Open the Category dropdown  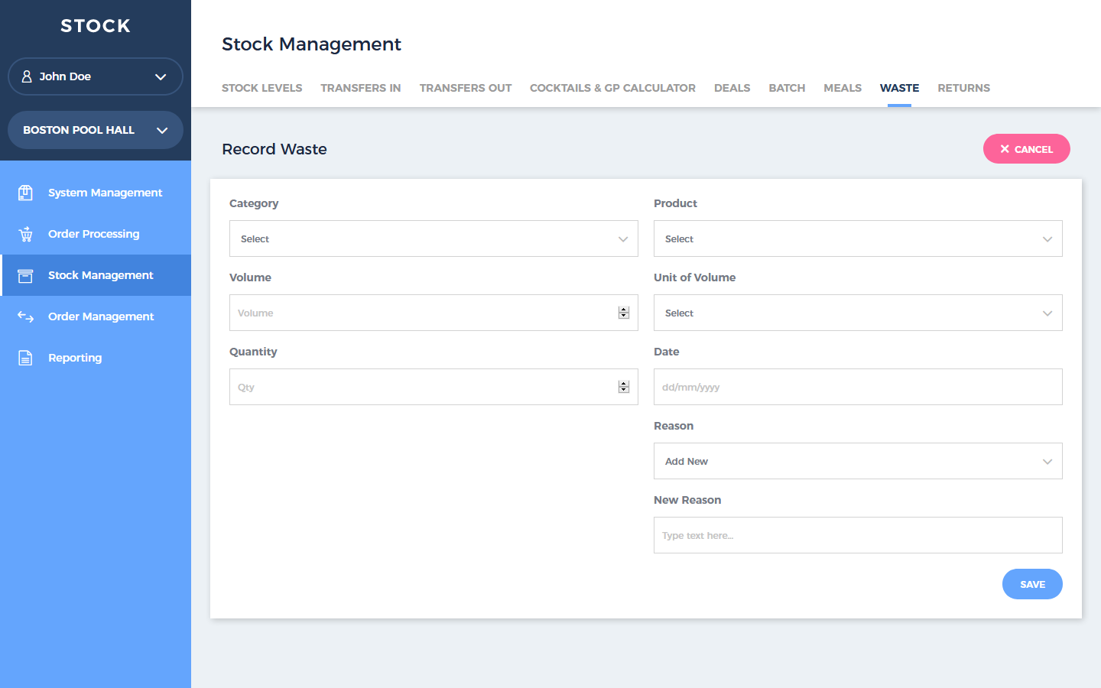tap(433, 239)
